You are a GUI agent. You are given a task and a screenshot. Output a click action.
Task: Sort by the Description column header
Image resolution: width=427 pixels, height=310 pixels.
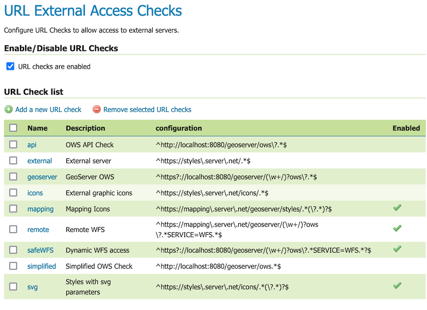click(85, 128)
